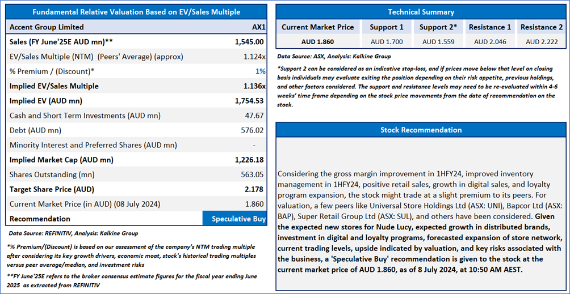
Task: Click the implied multiple value '1.136x'
Action: point(253,86)
